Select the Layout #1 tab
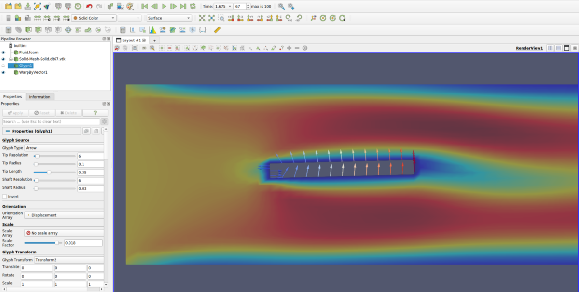Image resolution: width=579 pixels, height=292 pixels. pyautogui.click(x=131, y=40)
